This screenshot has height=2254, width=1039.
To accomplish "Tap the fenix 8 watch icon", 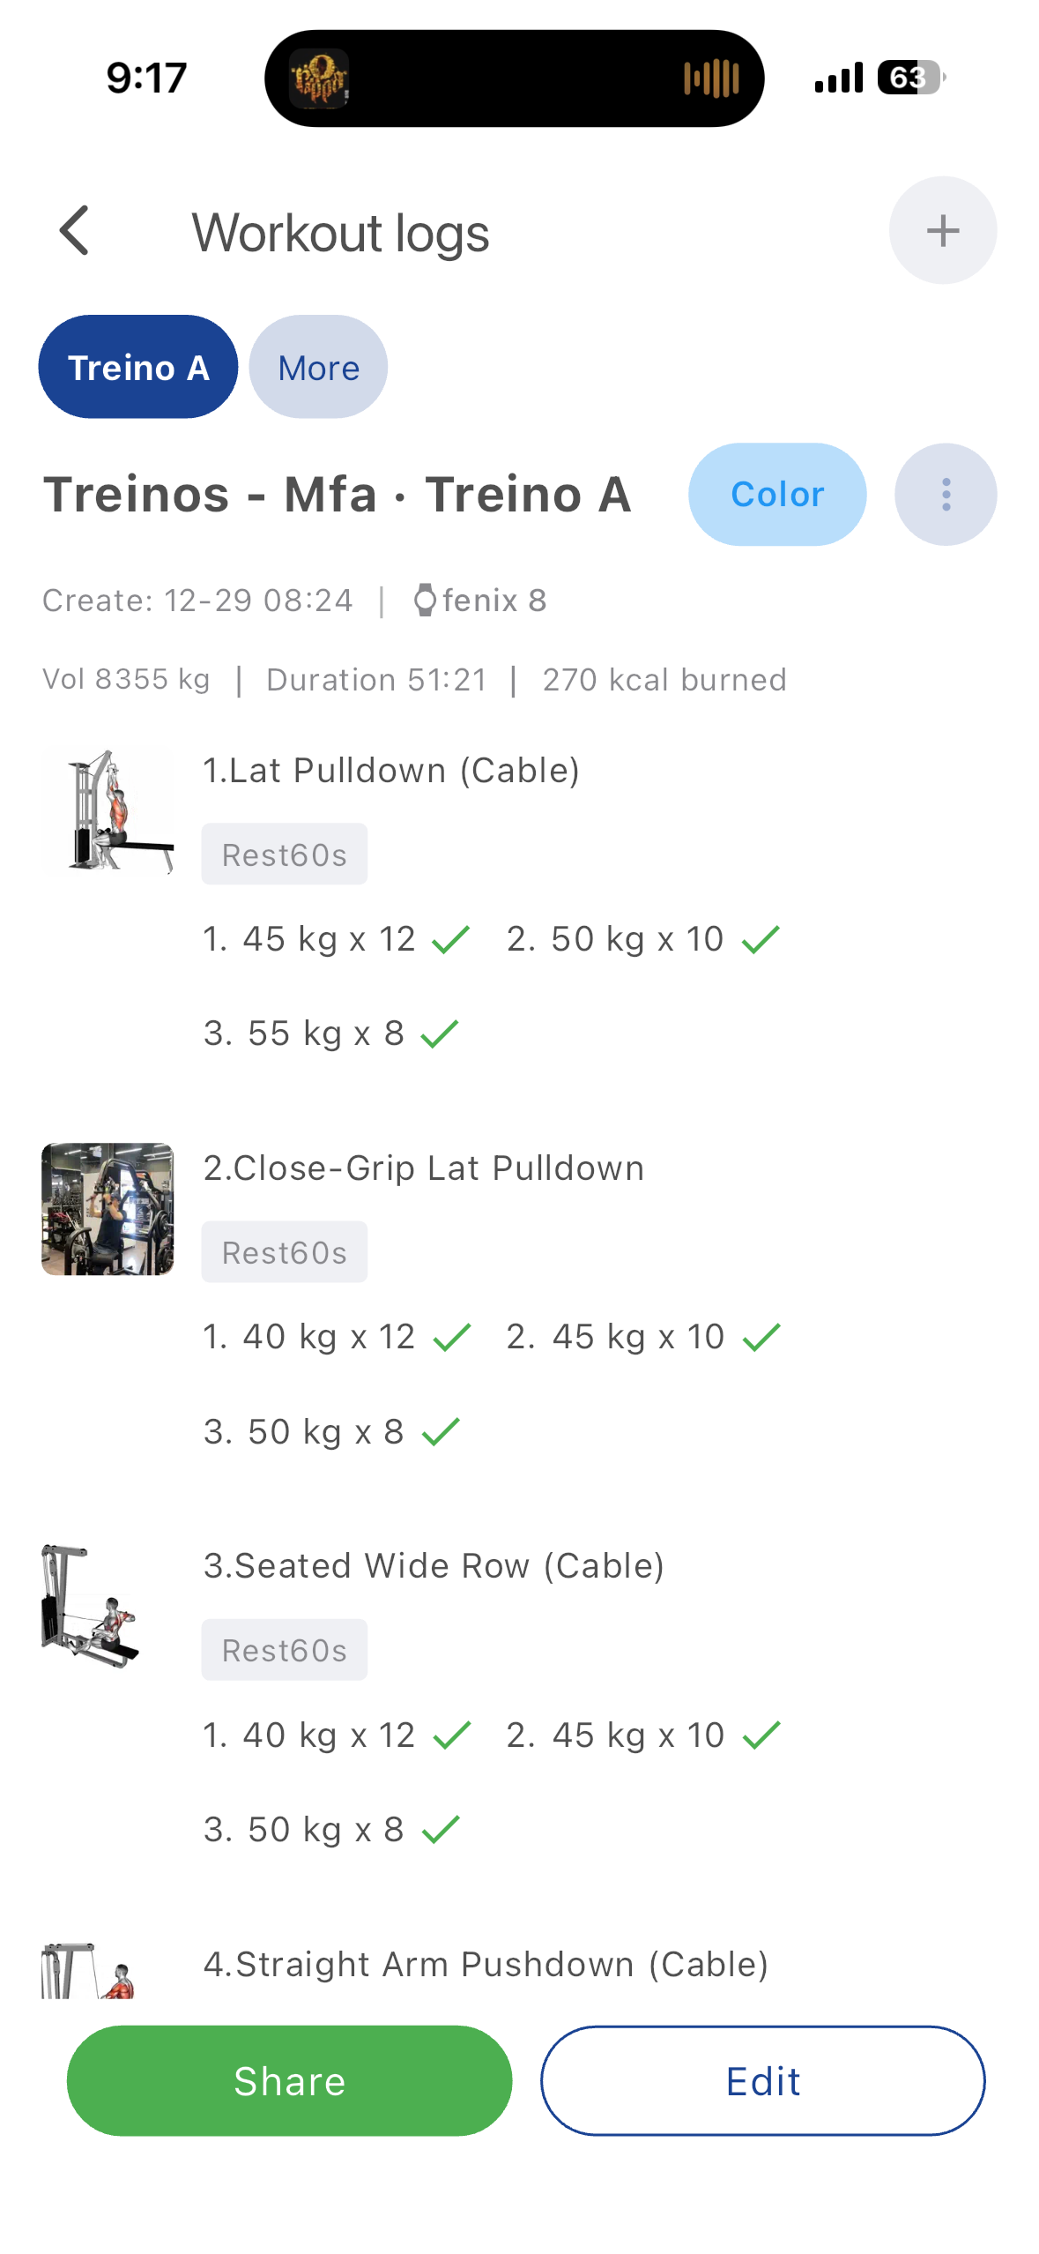I will pos(425,601).
